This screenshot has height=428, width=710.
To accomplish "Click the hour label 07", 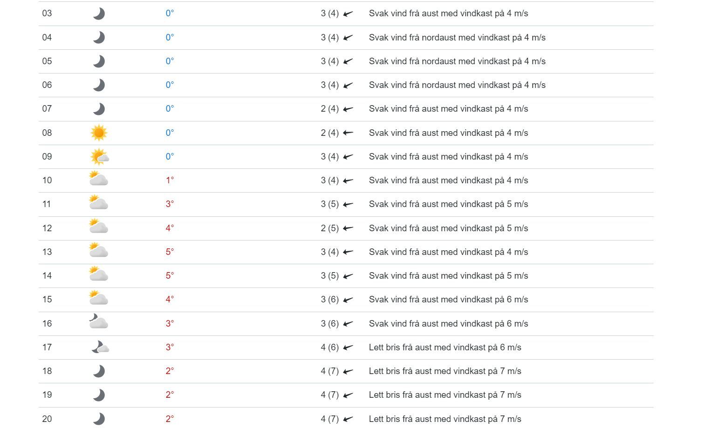I will point(47,108).
